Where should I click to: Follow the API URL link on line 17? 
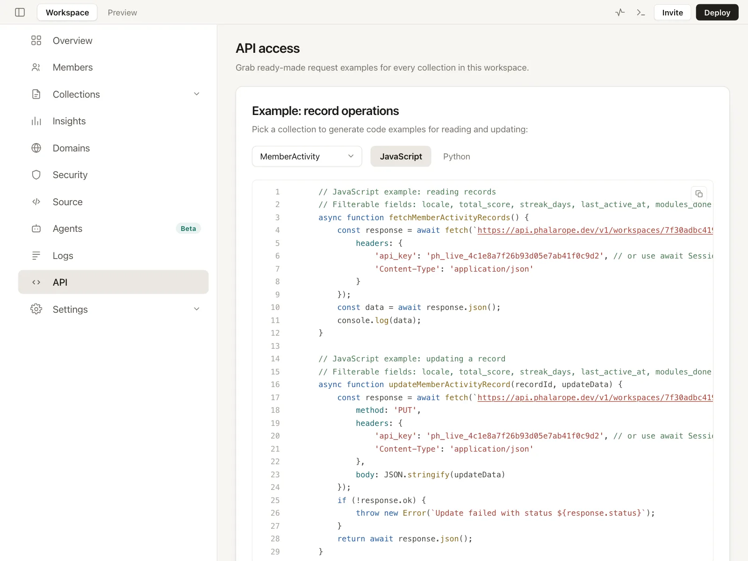tap(595, 397)
